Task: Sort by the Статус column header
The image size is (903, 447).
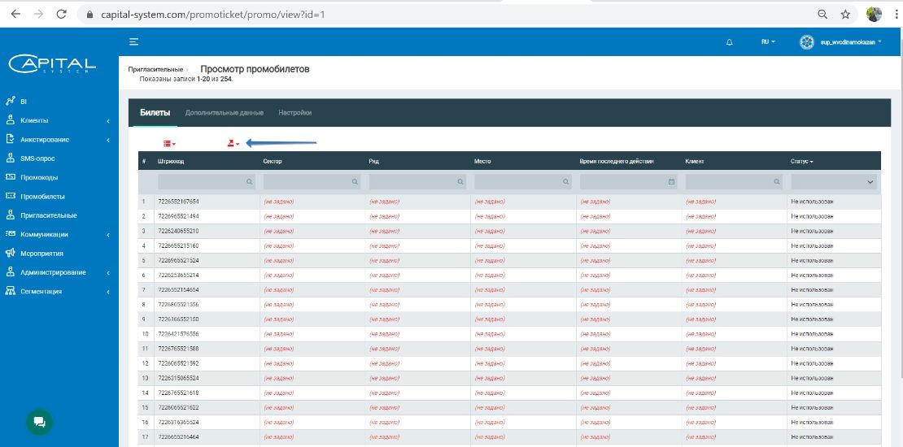Action: click(x=801, y=161)
